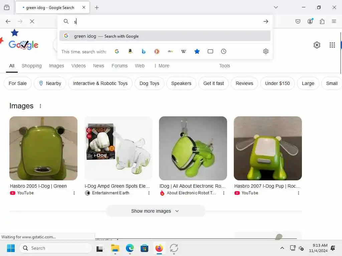Switch to Forums results tab
This screenshot has width=342, height=256.
click(120, 66)
